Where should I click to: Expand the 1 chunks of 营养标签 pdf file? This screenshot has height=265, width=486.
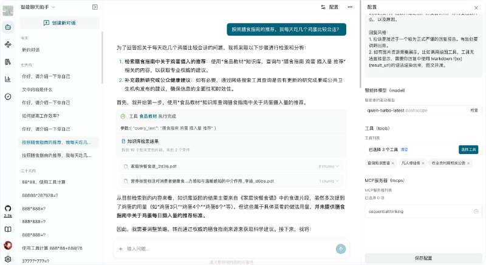coord(329,181)
